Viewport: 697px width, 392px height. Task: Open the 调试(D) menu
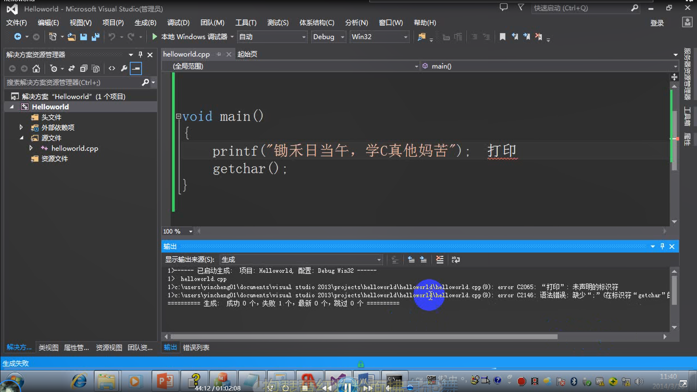pos(178,23)
